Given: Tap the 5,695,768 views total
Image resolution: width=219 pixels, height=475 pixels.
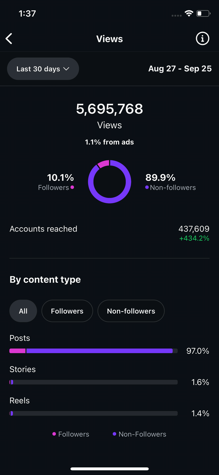Looking at the screenshot, I should coord(109,109).
